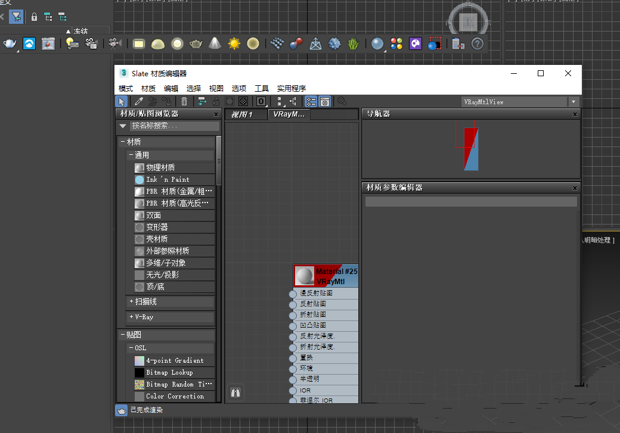Image resolution: width=620 pixels, height=433 pixels.
Task: Select the arrow selection tool in Slate toolbar
Action: (x=122, y=101)
